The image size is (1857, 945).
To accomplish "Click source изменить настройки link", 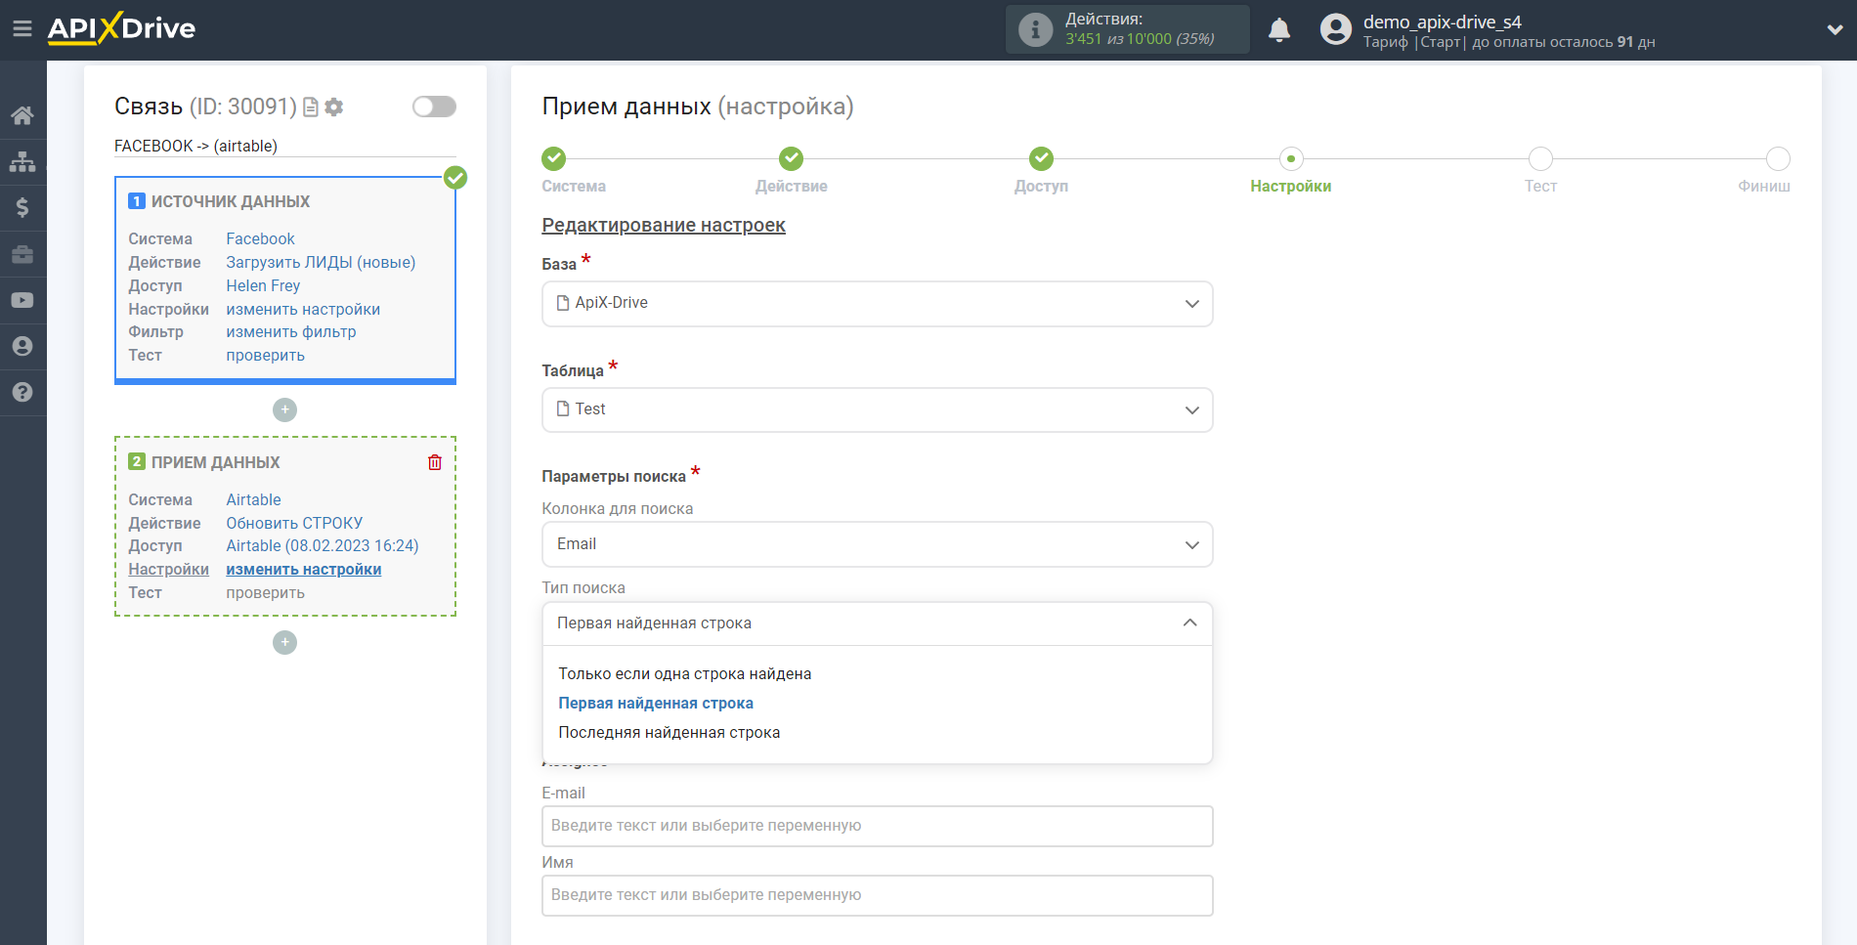I will coord(303,309).
